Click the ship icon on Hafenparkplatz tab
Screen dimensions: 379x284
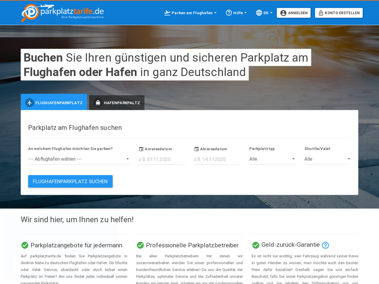coord(98,103)
